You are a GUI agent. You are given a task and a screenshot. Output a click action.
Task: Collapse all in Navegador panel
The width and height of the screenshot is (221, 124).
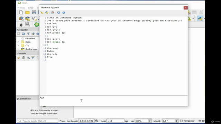(x=33, y=34)
